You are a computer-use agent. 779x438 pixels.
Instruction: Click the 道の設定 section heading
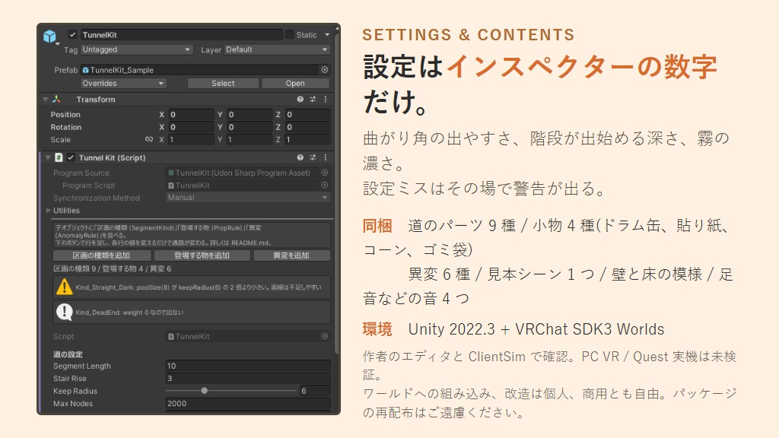click(68, 354)
